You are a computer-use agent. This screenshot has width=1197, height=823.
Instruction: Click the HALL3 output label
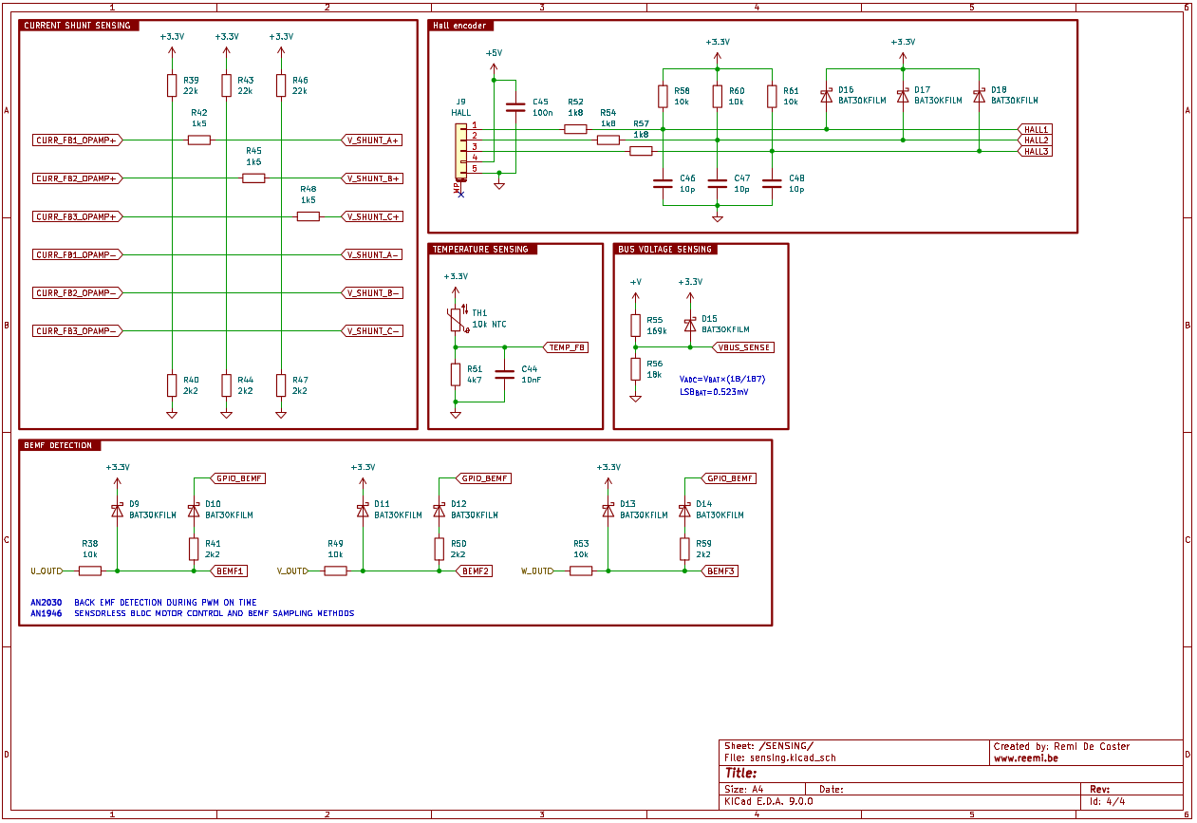click(1035, 151)
